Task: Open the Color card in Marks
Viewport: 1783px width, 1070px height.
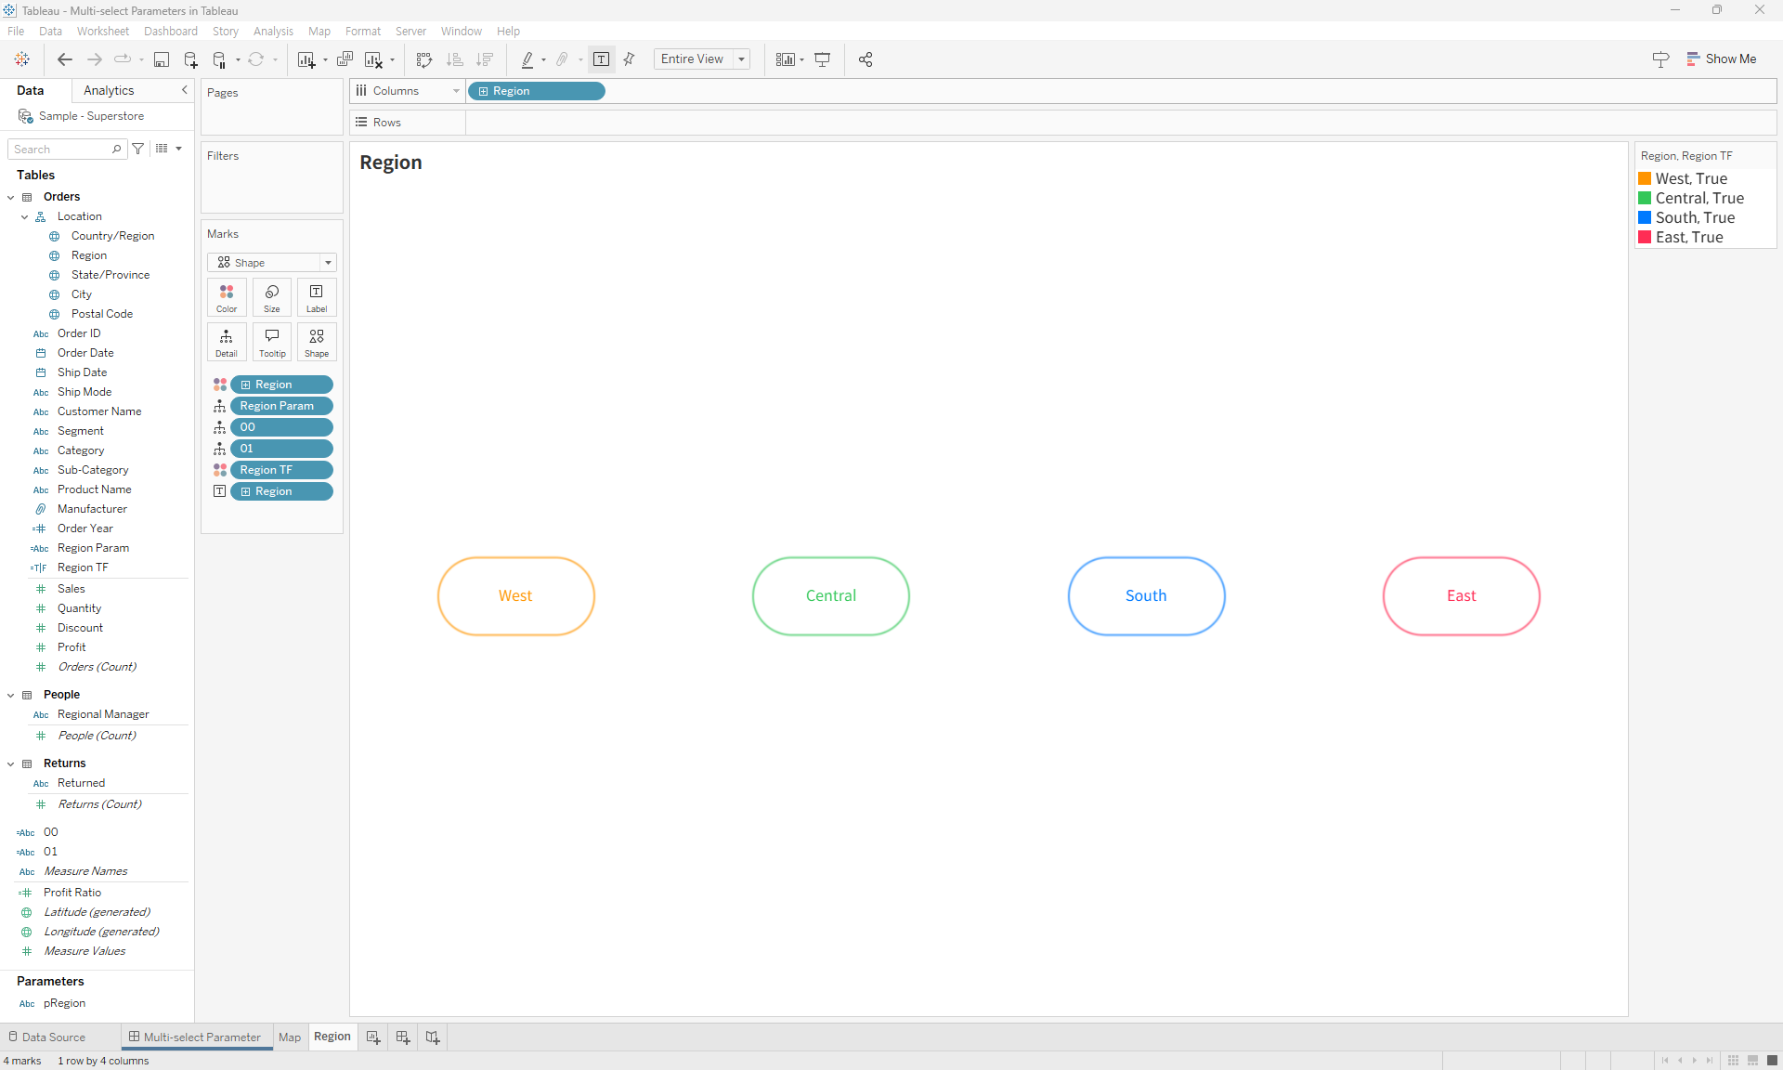Action: pos(227,297)
